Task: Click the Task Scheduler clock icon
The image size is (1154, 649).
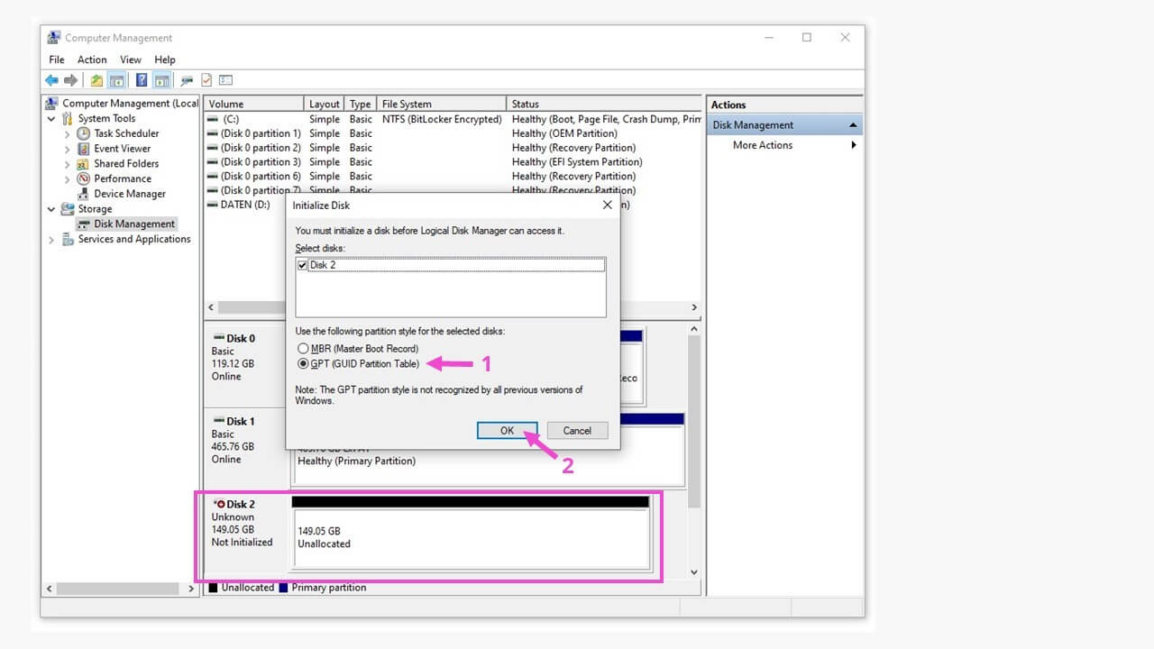Action: click(84, 133)
